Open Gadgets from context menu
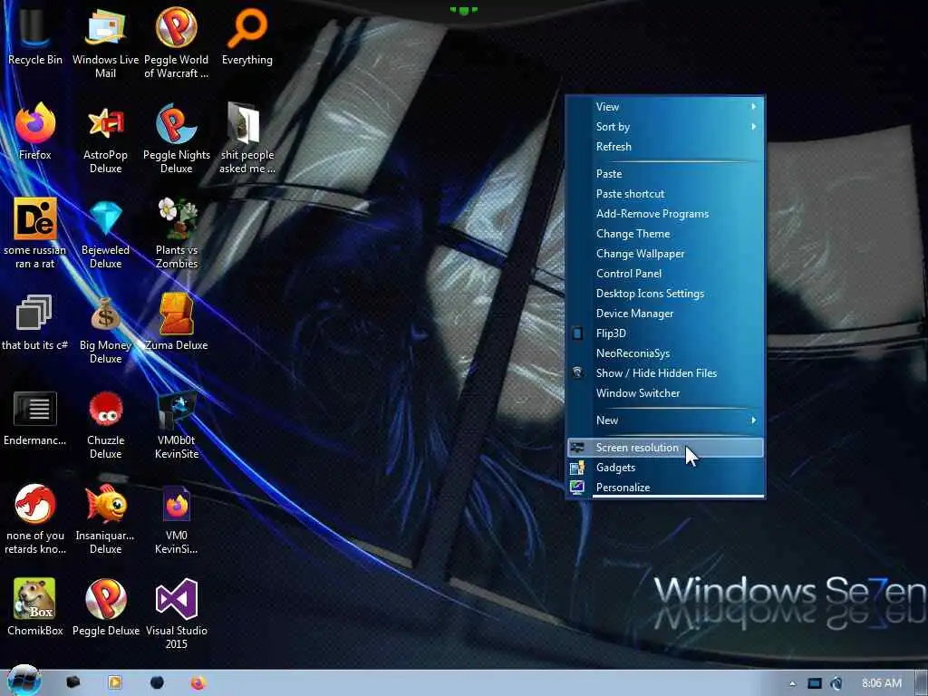The image size is (928, 696). tap(665, 468)
